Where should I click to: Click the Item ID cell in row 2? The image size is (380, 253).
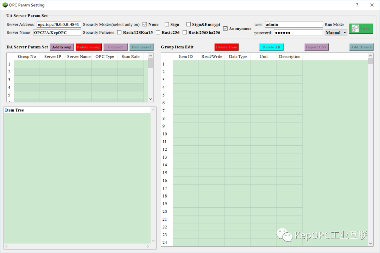point(186,72)
